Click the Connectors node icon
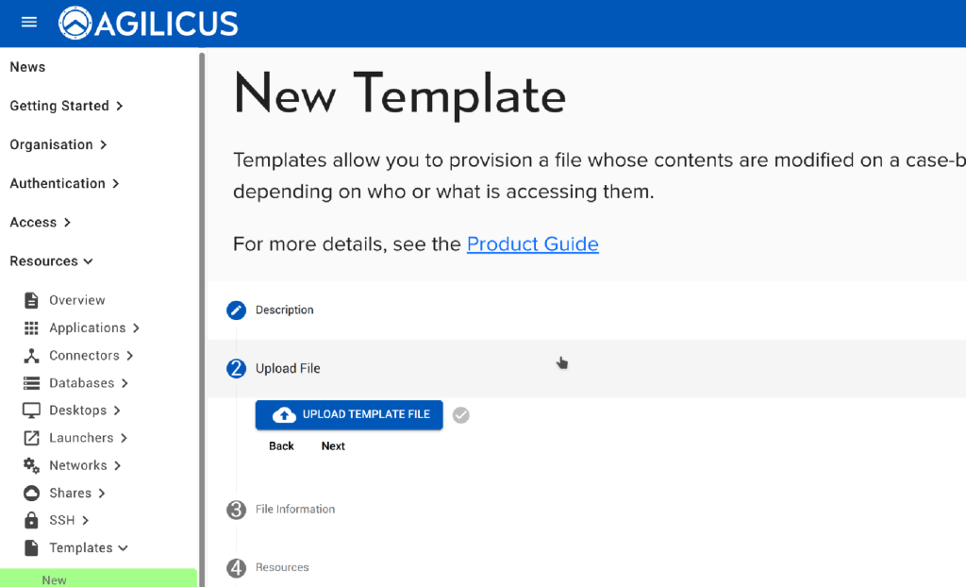This screenshot has height=587, width=966. tap(31, 356)
